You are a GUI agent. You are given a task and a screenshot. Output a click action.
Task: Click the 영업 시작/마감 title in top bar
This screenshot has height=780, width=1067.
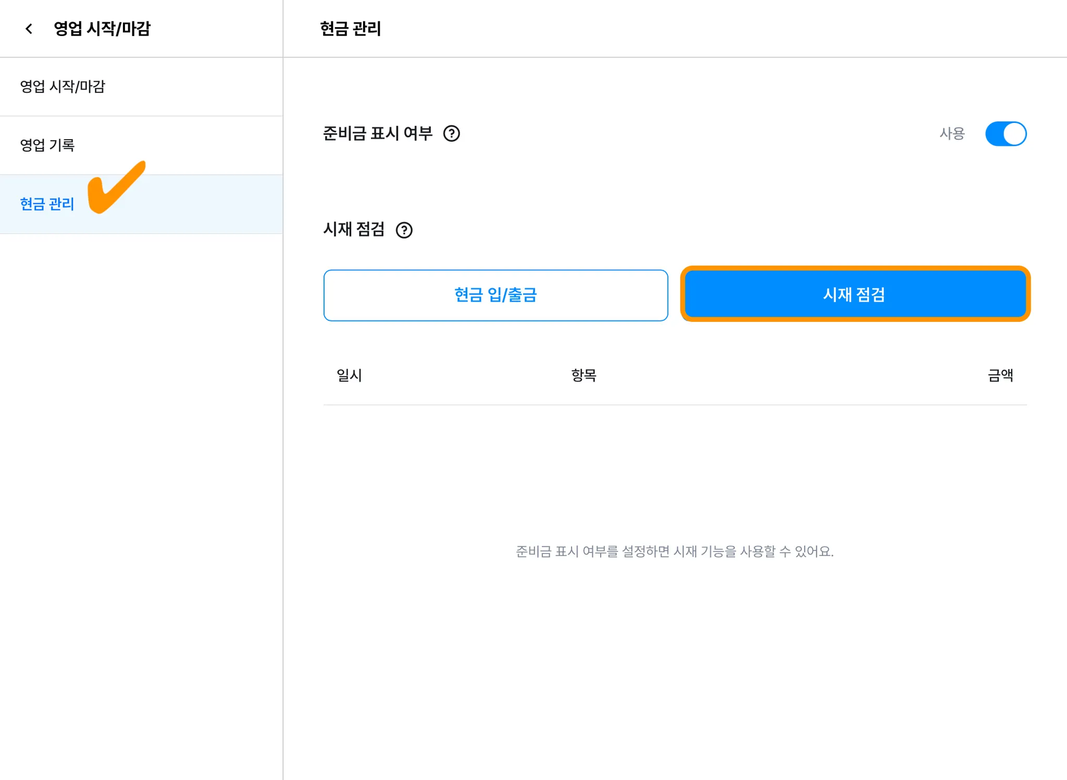102,29
